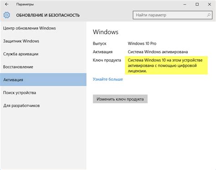Image resolution: width=216 pixels, height=170 pixels.
Task: Close the Параметры window
Action: (x=210, y=5)
